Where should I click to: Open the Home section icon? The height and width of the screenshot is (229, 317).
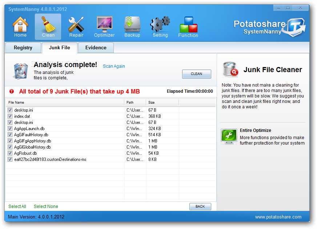click(20, 26)
